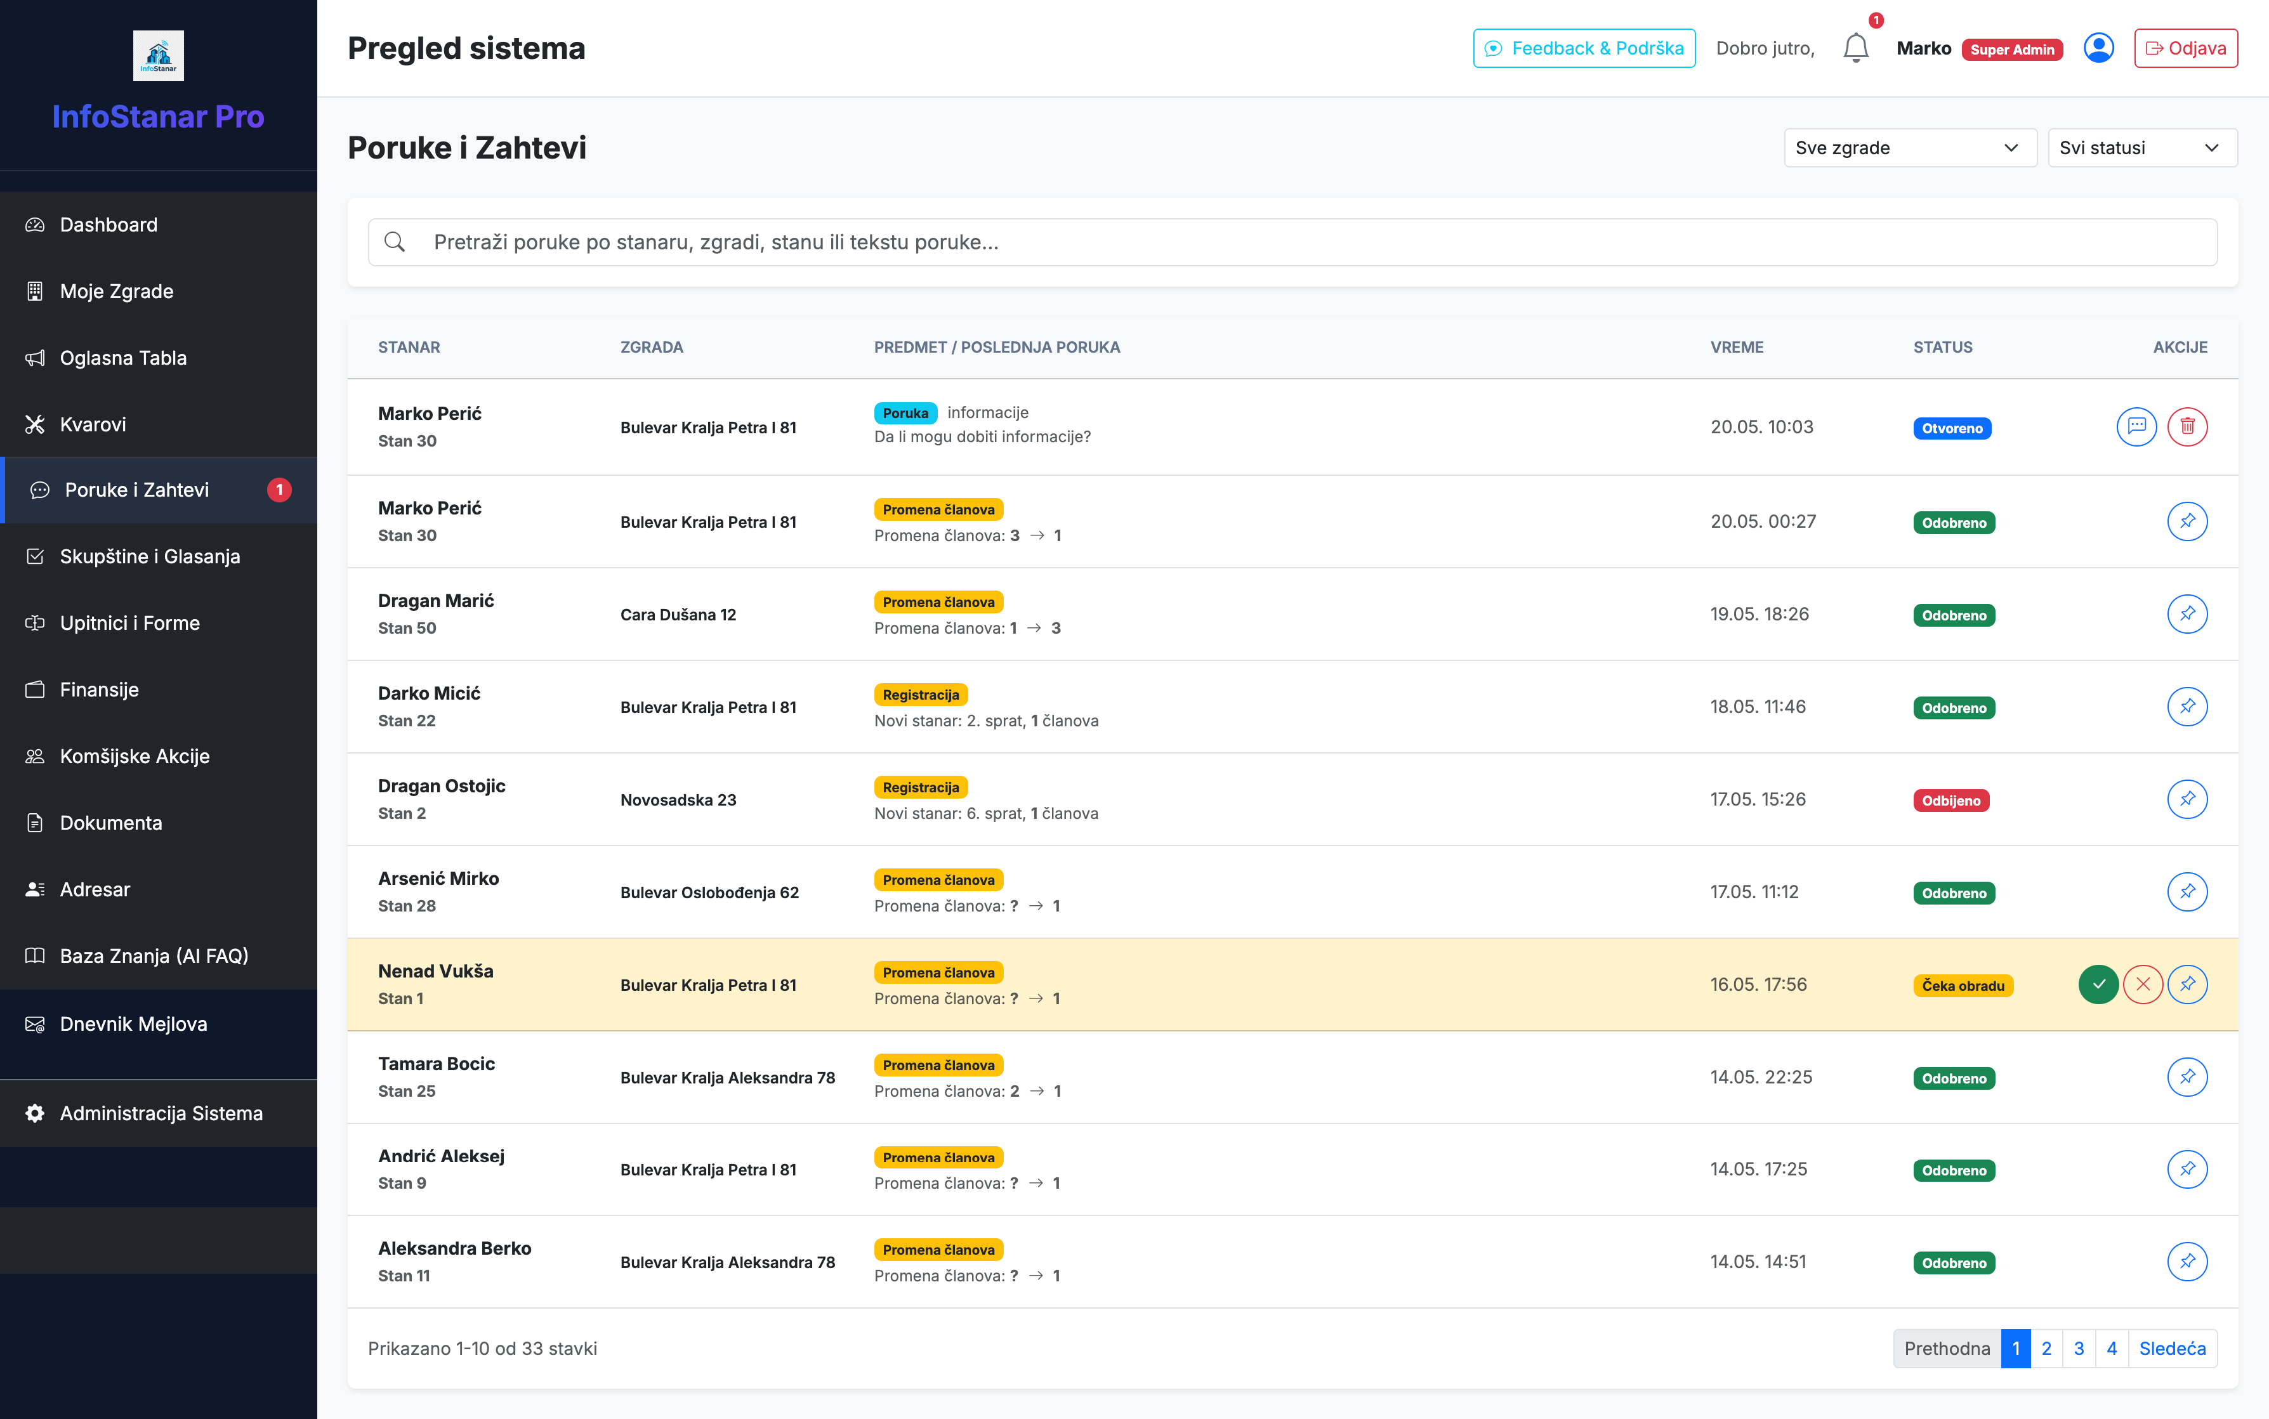Delete the Marko Perić informacije message
The width and height of the screenshot is (2269, 1419).
2187,426
